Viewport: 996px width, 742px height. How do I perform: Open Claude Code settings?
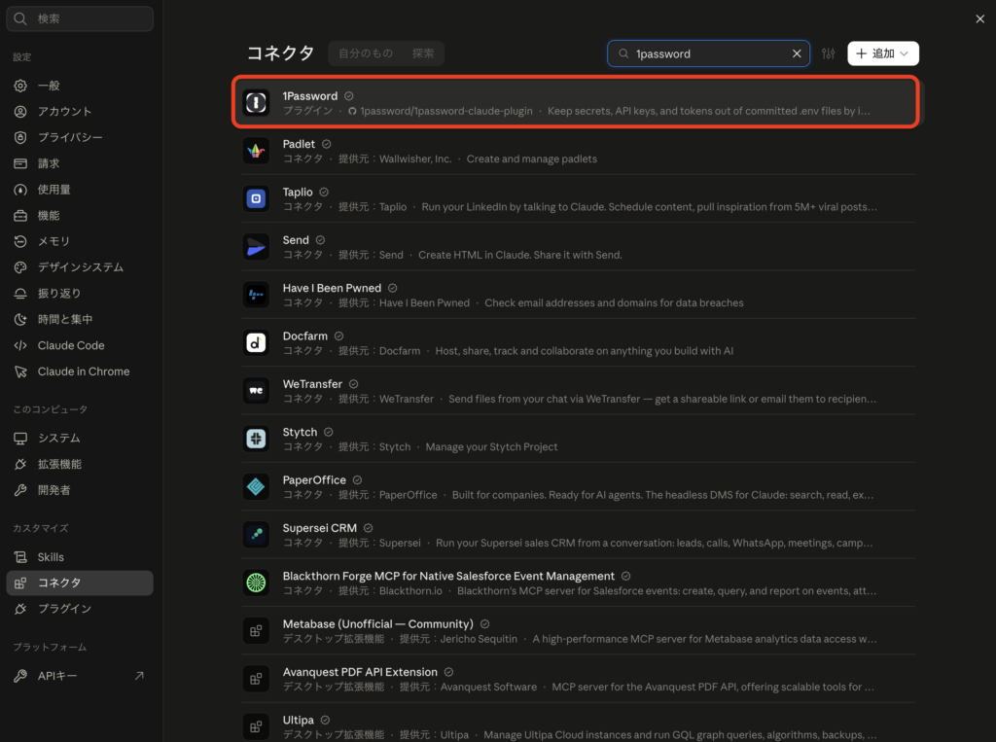80,345
